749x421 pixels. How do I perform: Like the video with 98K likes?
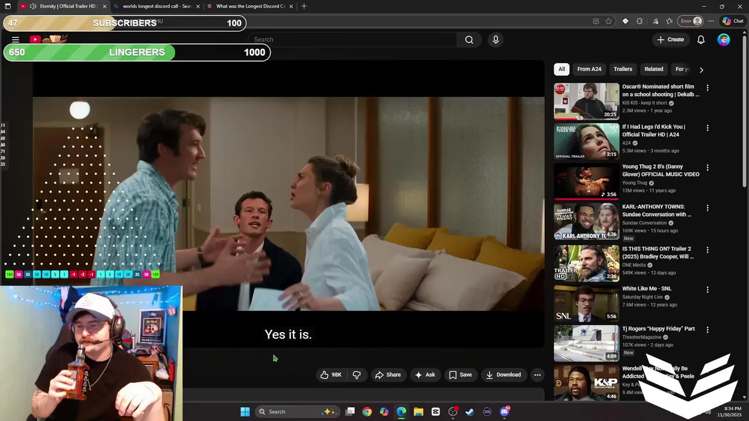pos(331,375)
